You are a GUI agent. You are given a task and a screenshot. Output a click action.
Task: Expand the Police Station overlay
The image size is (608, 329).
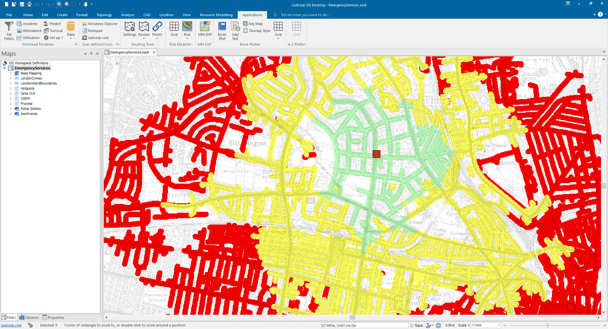11,109
